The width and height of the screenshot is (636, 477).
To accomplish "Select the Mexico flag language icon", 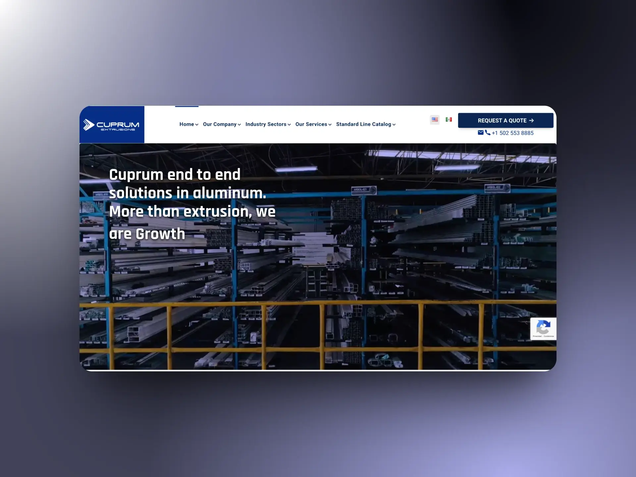I will (x=449, y=120).
